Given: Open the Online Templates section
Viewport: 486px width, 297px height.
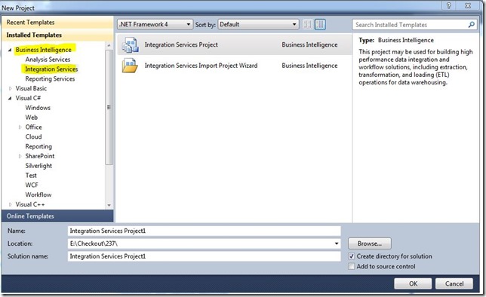Looking at the screenshot, I should (x=57, y=216).
